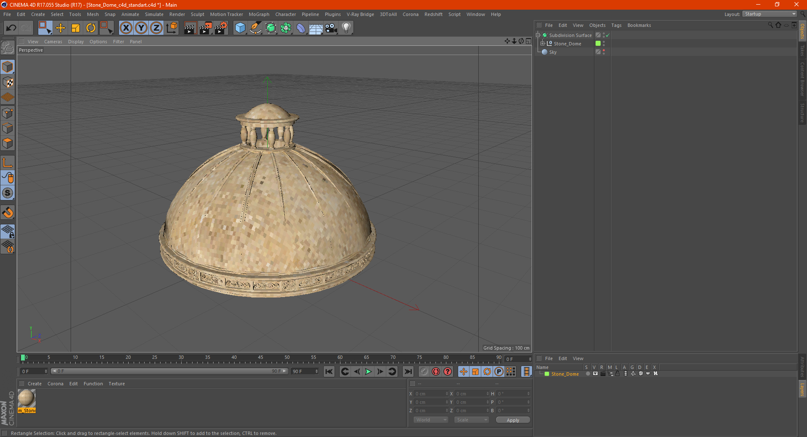Open the Bend deformer icon
This screenshot has height=437, width=807.
[x=301, y=28]
